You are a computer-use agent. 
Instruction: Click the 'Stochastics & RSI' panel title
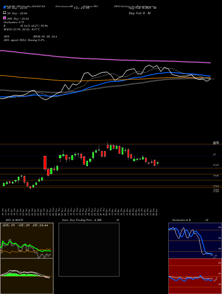point(190,220)
